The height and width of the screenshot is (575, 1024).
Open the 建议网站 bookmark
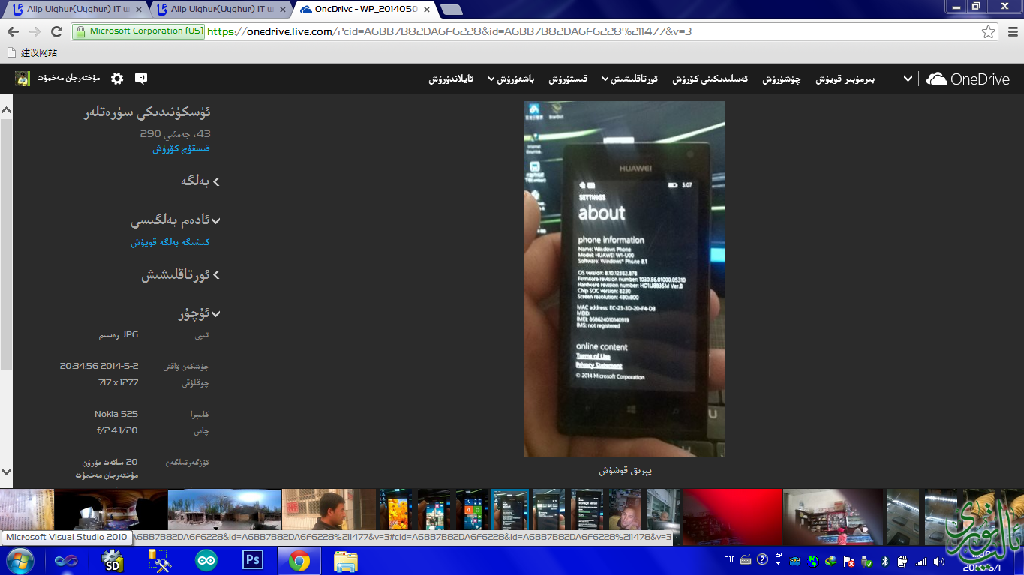tap(32, 53)
